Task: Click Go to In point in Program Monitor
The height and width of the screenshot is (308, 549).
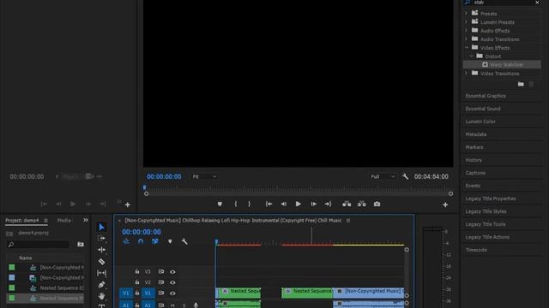Action: pyautogui.click(x=268, y=204)
